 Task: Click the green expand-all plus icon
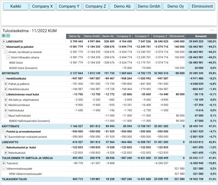pos(4,36)
